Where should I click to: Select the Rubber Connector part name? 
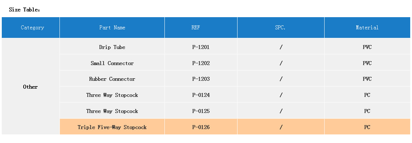(x=112, y=79)
